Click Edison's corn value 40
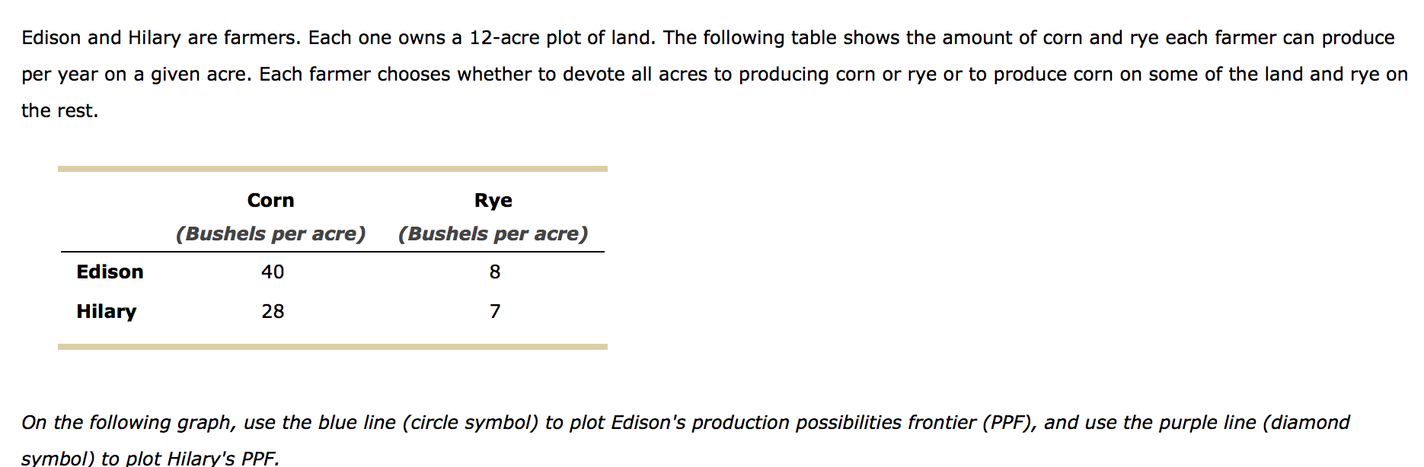 coord(273,272)
